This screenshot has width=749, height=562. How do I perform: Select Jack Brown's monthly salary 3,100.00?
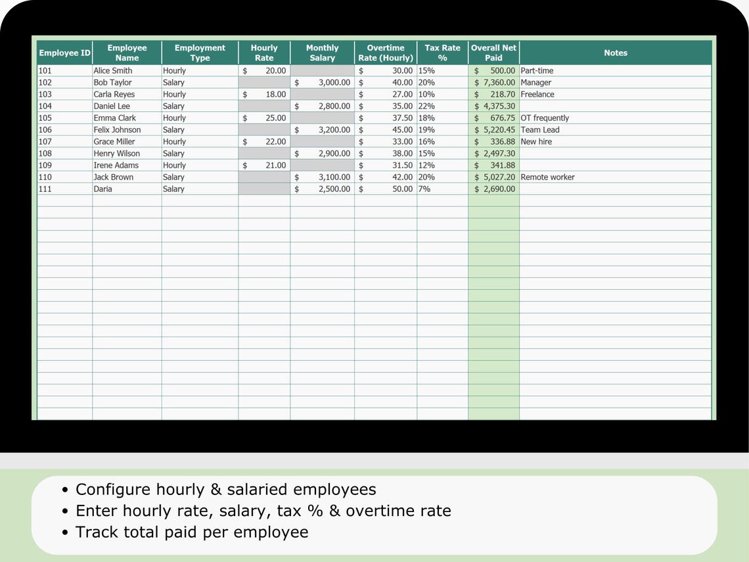pyautogui.click(x=323, y=177)
